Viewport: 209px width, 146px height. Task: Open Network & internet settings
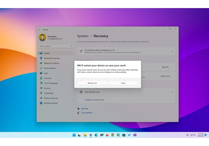click(56, 63)
